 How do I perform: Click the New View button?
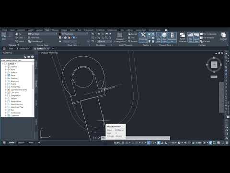(34, 37)
